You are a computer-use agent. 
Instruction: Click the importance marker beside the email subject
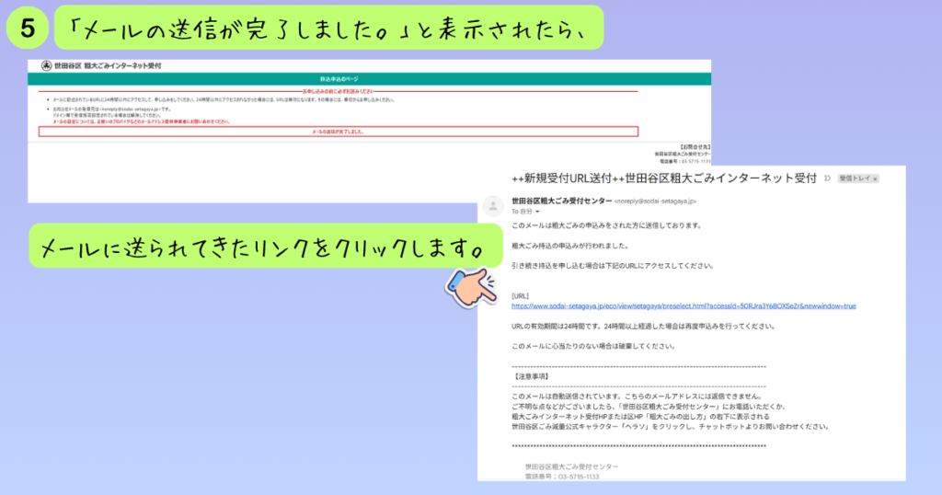click(827, 178)
